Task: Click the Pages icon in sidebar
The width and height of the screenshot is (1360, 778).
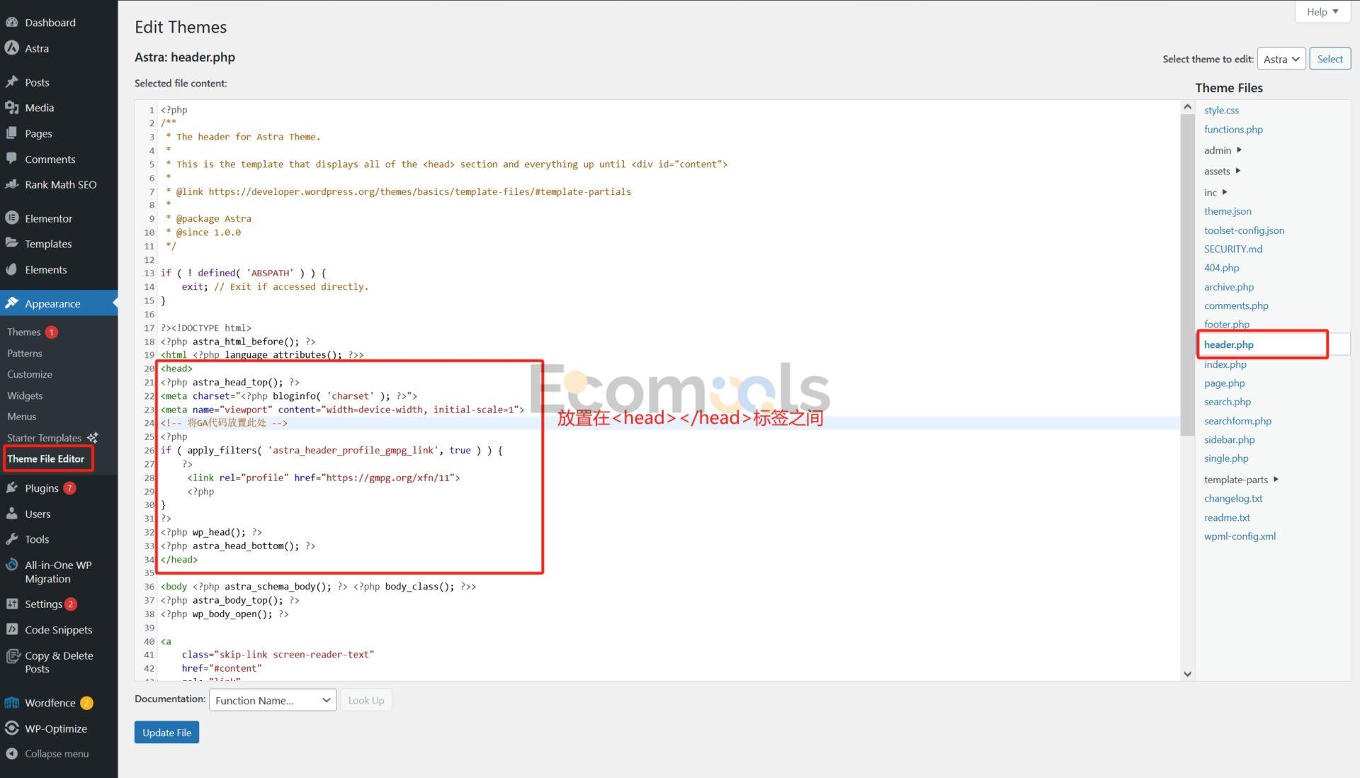Action: (x=11, y=133)
